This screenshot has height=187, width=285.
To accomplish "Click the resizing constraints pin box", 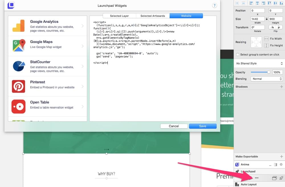I will click(x=256, y=42).
